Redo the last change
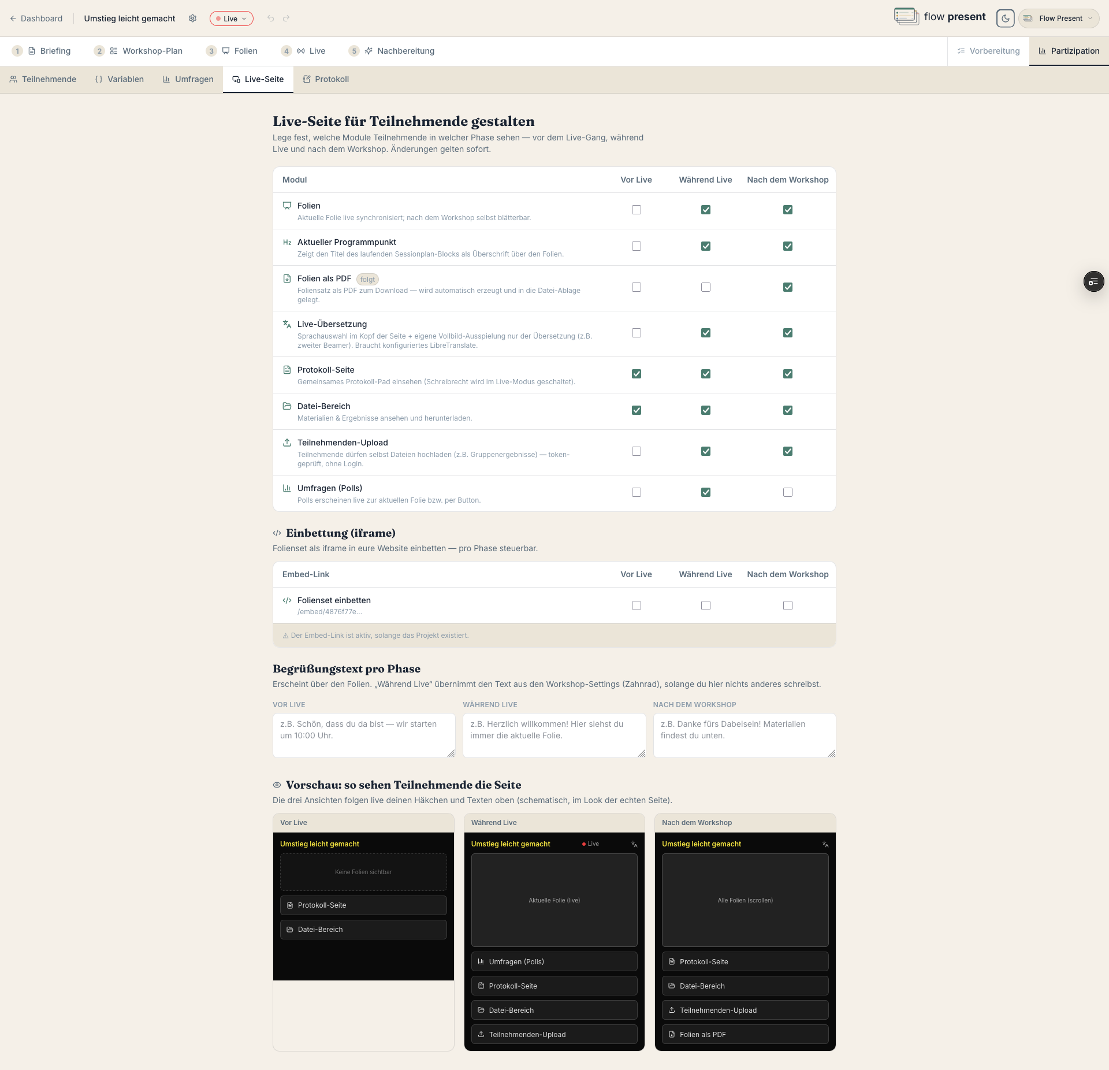The width and height of the screenshot is (1109, 1070). 286,18
